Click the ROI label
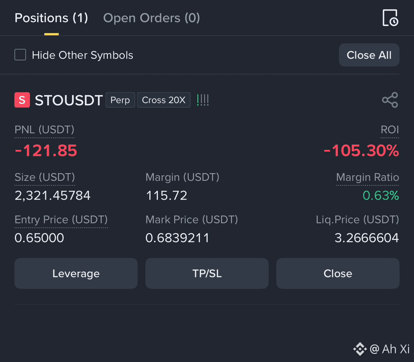 tap(390, 130)
